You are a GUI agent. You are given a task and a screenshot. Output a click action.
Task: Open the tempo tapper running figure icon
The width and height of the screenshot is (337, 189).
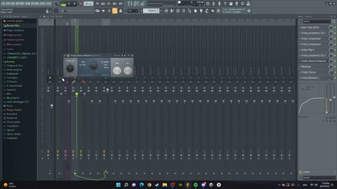[207, 10]
